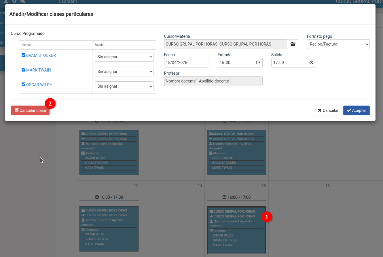Select the class event on day 13

pos(109,228)
